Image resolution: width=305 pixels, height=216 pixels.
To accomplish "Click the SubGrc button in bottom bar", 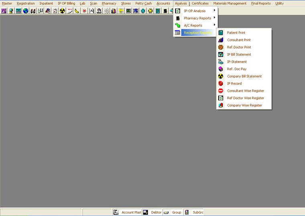I will (194, 212).
